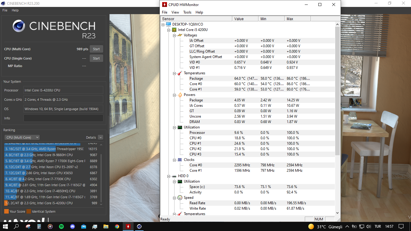Click the HWMonitor red lightning title bar icon
Image resolution: width=411 pixels, height=231 pixels.
click(165, 5)
